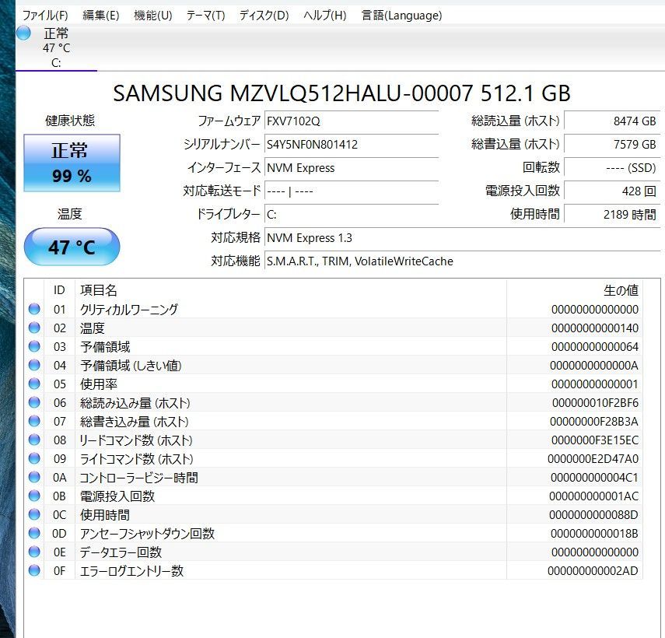Select the データエラー回数 row name

coord(121,552)
